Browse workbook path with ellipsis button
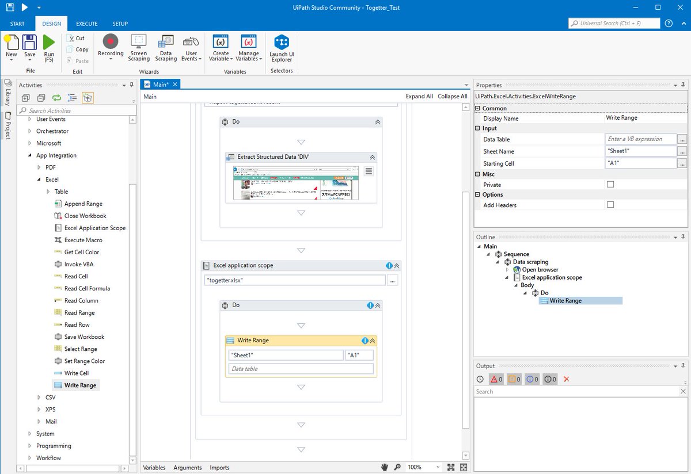Image resolution: width=691 pixels, height=474 pixels. pos(393,281)
